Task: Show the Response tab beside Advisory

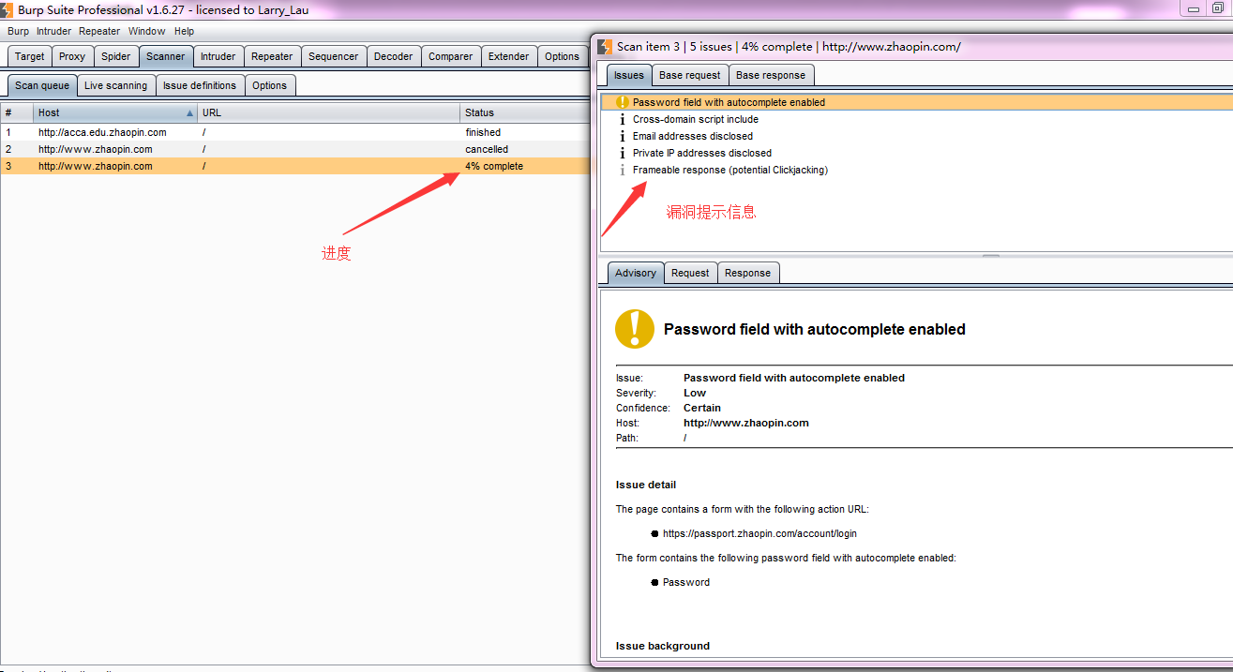Action: (747, 273)
